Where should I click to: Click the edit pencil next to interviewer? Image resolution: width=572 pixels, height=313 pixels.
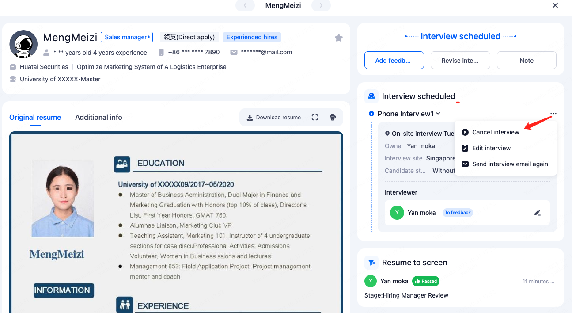537,213
